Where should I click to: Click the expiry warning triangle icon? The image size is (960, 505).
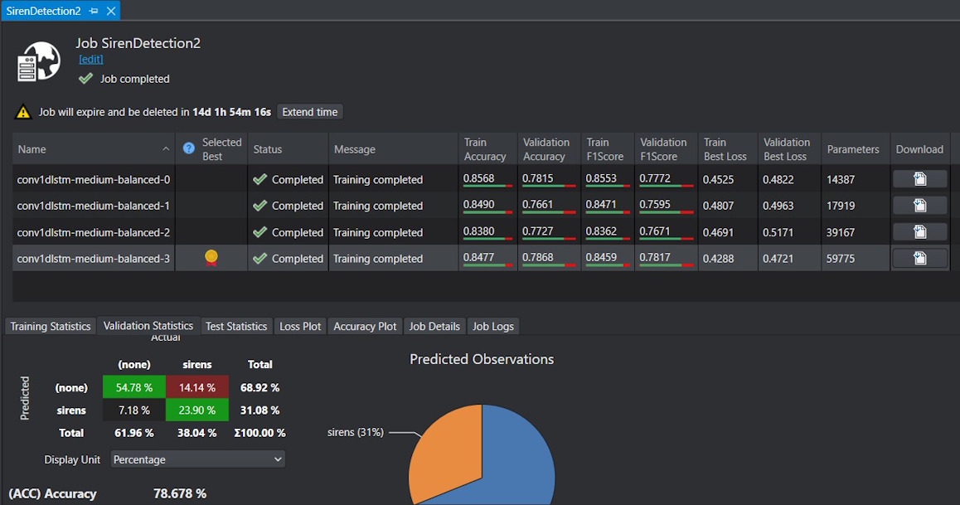[x=23, y=112]
